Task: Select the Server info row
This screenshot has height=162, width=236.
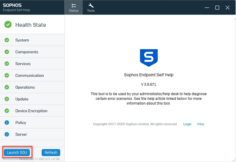Action: coord(32,134)
